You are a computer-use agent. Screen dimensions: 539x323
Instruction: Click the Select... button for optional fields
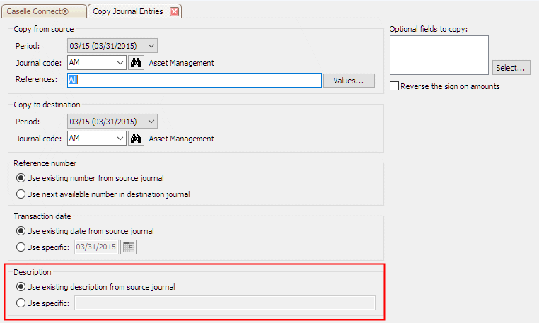[x=511, y=68]
